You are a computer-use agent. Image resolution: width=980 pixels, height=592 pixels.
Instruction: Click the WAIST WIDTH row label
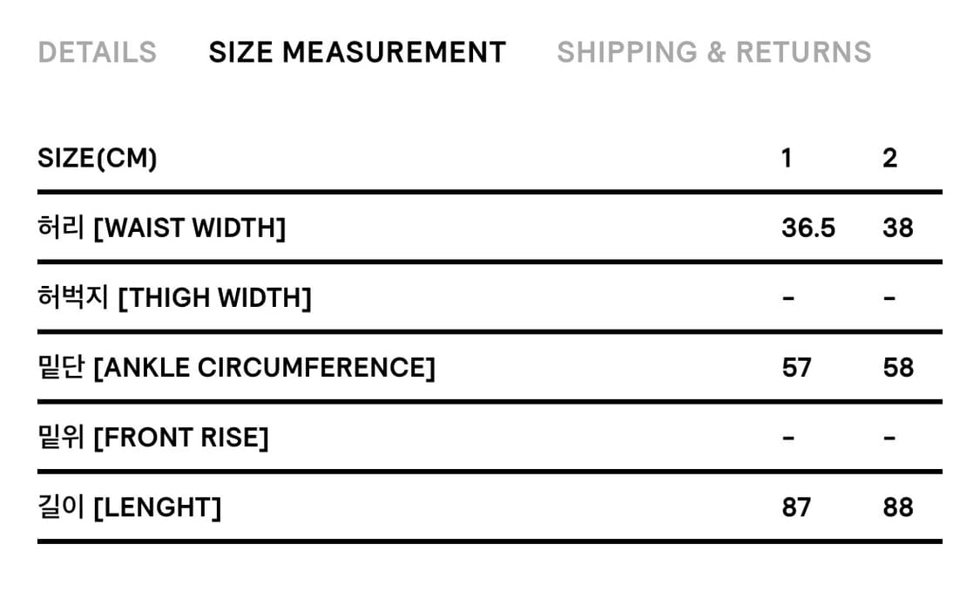click(162, 228)
